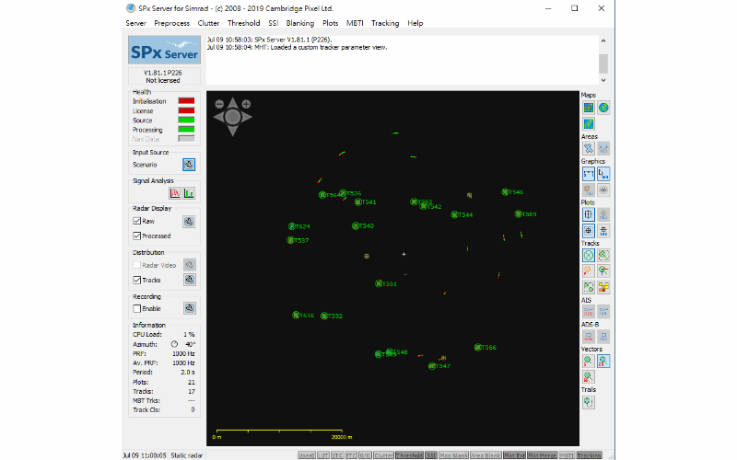Image resolution: width=737 pixels, height=460 pixels.
Task: Click the SPx Server logo
Action: pyautogui.click(x=165, y=50)
